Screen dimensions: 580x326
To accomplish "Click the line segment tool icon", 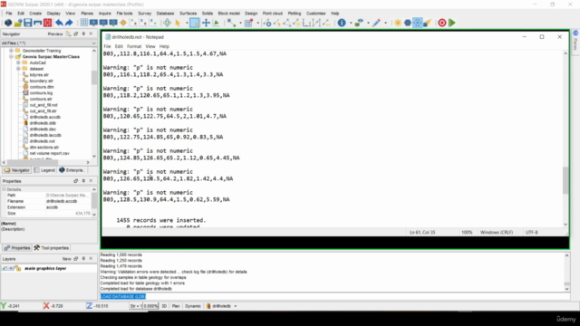I will tap(231, 23).
